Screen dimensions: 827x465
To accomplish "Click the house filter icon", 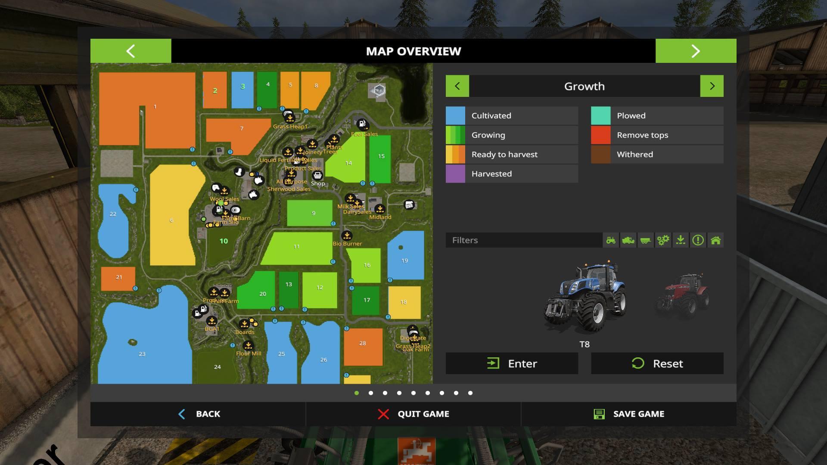I will [715, 240].
